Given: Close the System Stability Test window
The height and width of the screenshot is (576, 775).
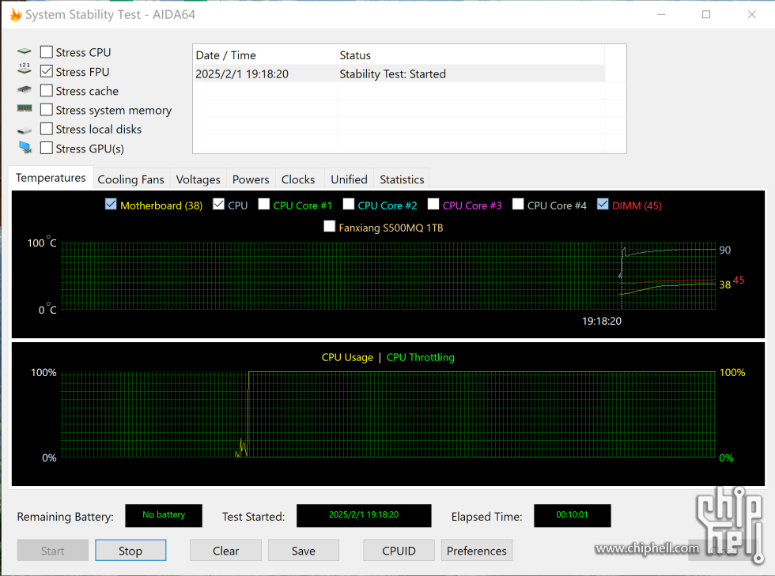Looking at the screenshot, I should coord(752,14).
